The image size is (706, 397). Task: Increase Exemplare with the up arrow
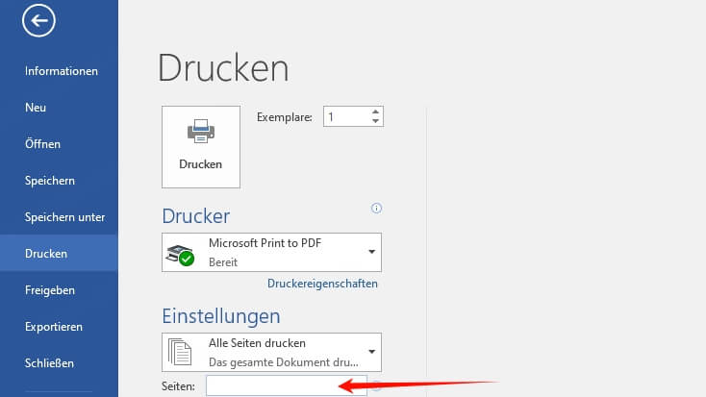[375, 112]
